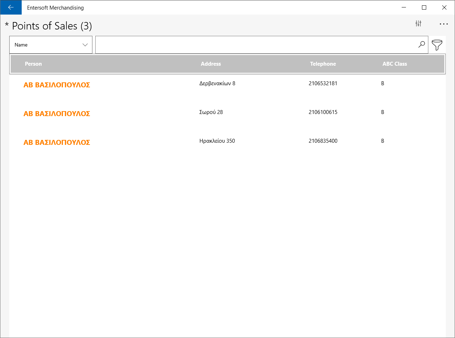Open ΑΒ ΒΑΣΙΛΟΠΟΥΛΟΣ at Δερβενακίων 8
Image resolution: width=455 pixels, height=338 pixels.
57,85
